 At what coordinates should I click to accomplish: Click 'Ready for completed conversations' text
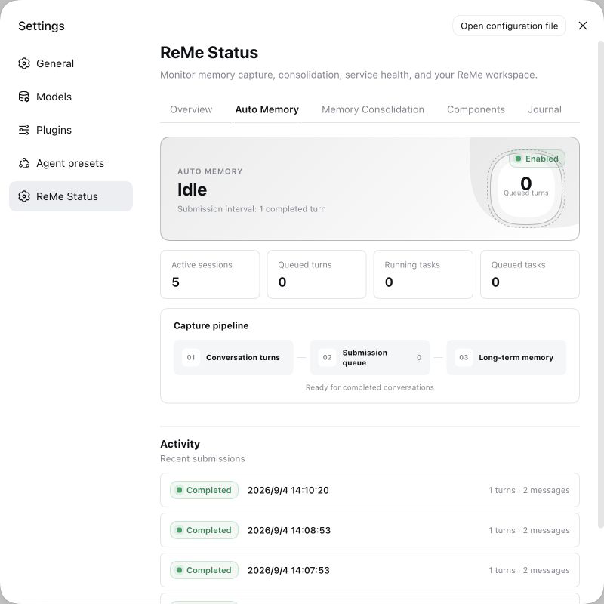click(370, 387)
